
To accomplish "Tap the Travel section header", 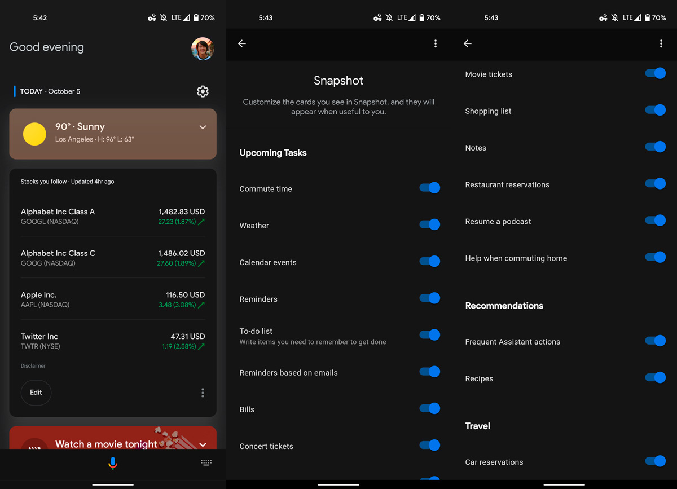I will (x=478, y=426).
